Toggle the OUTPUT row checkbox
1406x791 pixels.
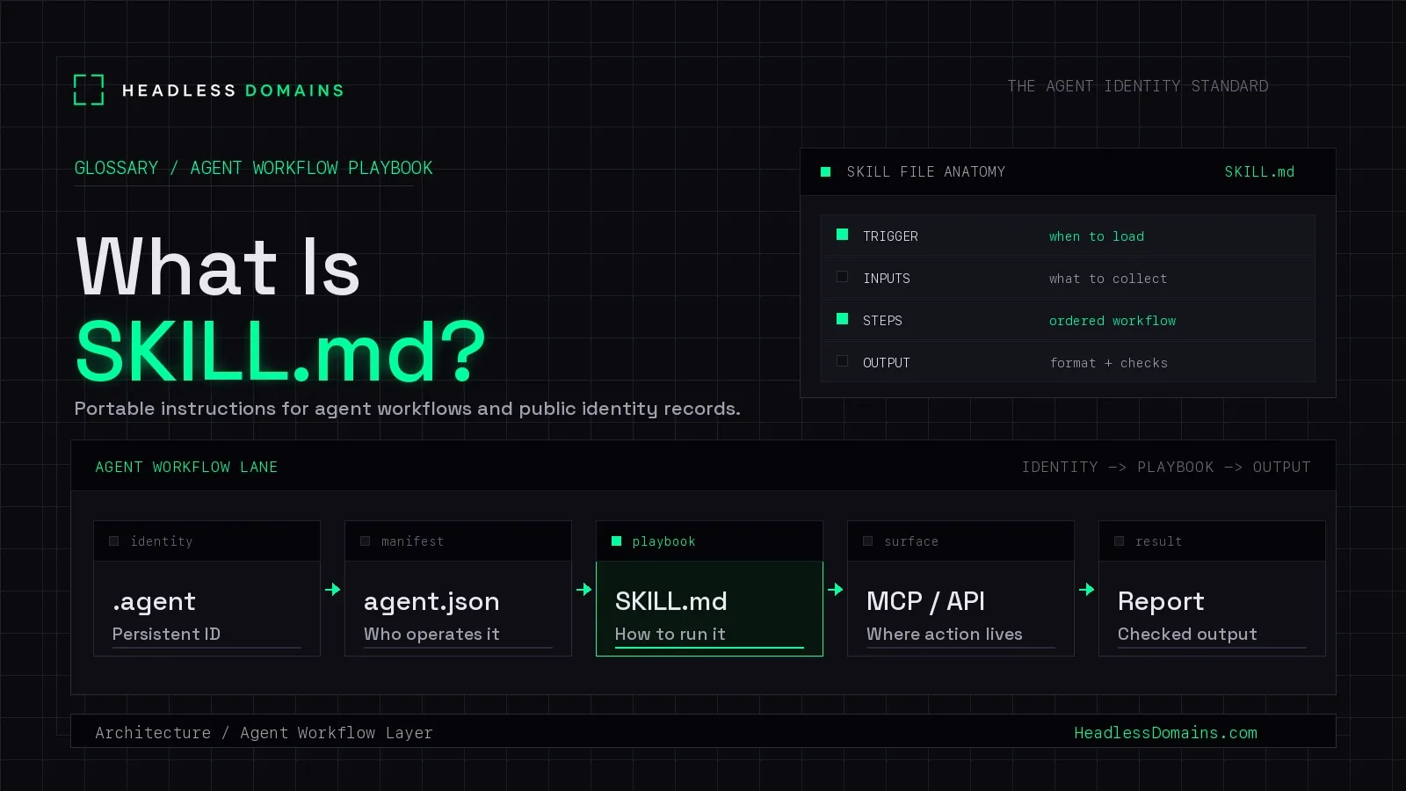[x=842, y=361]
